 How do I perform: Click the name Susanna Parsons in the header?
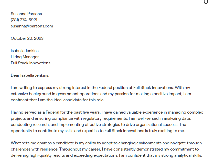[x=26, y=14]
